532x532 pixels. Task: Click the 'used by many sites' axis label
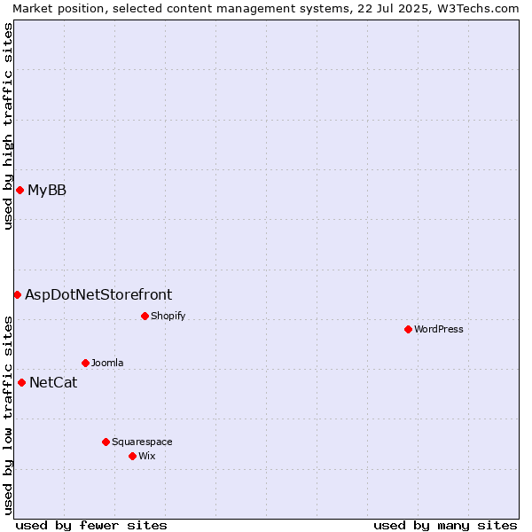click(x=445, y=526)
